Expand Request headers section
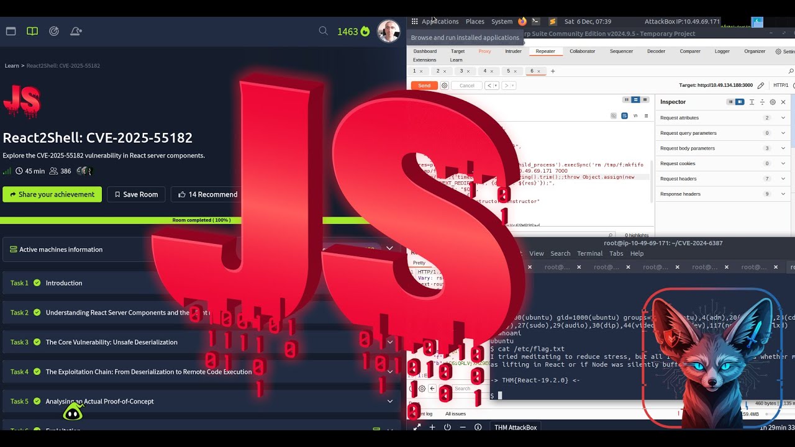 (724, 179)
